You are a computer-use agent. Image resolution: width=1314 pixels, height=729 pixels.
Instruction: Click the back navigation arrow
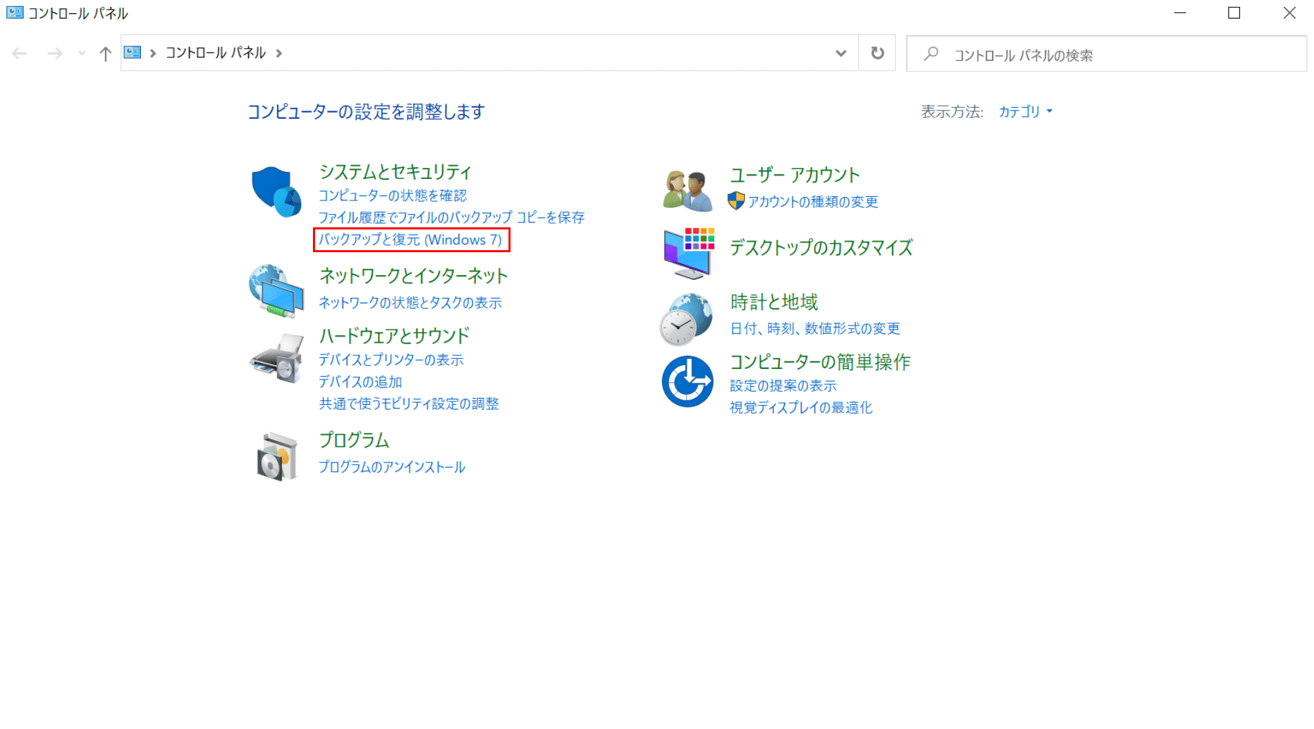click(19, 53)
